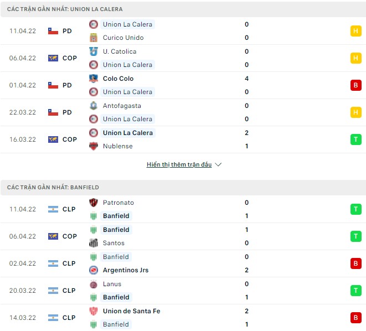Click the green T badge for Nublense match

tap(355, 139)
